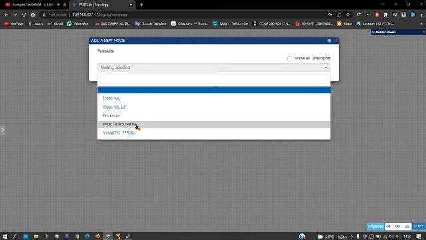Screen dimensions: 426x240
Task: Reload the current page
Action: (x=24, y=15)
